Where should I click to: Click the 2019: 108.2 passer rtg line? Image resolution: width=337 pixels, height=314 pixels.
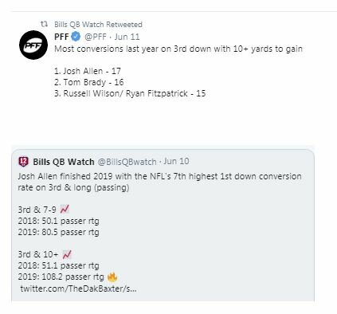[61, 277]
